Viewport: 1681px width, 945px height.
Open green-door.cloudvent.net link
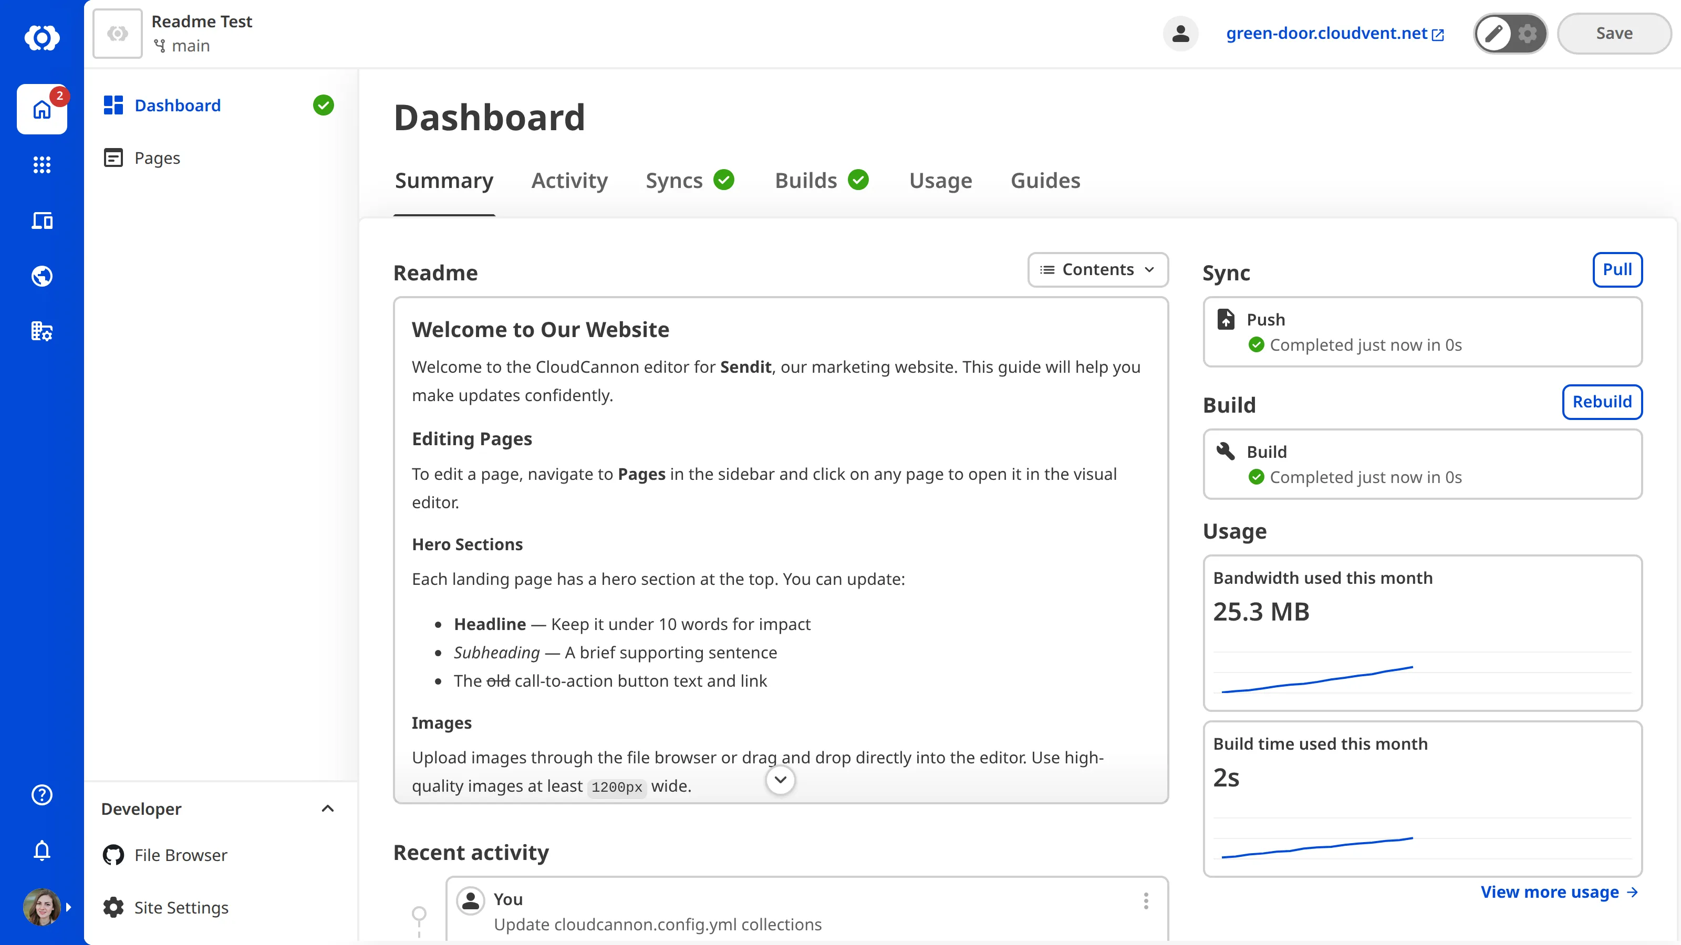tap(1335, 33)
